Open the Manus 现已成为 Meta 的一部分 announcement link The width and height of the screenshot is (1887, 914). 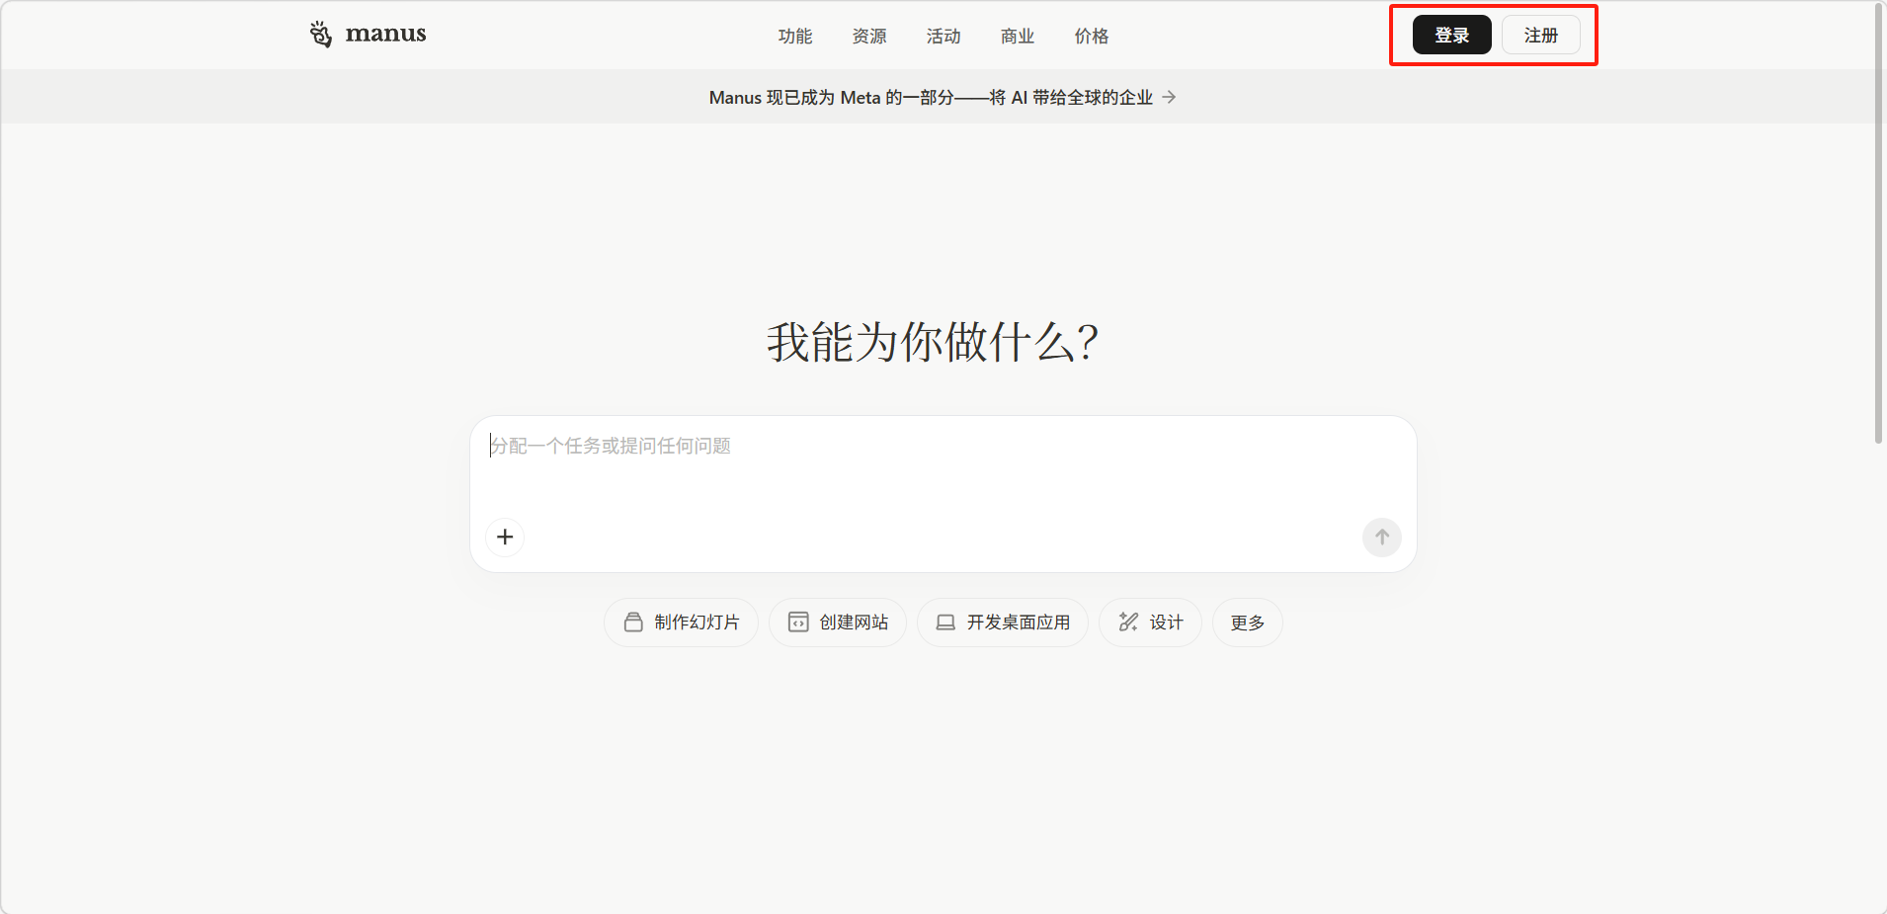tap(930, 97)
